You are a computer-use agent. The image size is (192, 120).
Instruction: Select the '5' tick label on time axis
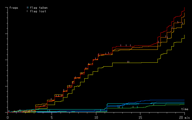click(x=52, y=117)
